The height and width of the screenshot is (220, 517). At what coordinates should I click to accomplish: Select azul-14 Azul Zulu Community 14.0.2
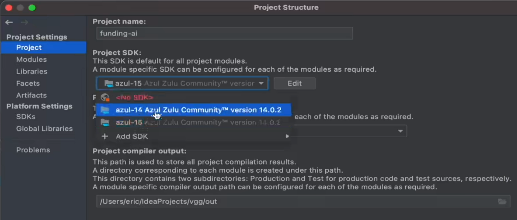pos(198,110)
